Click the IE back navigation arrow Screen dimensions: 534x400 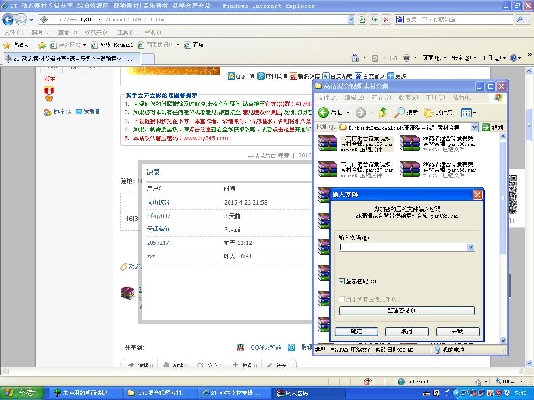[8, 19]
